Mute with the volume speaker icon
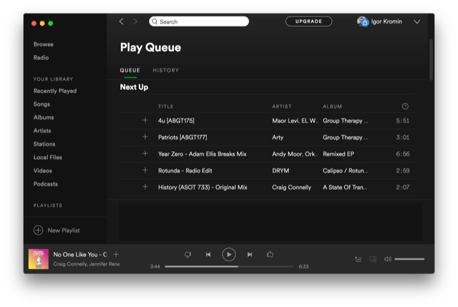 coord(387,259)
